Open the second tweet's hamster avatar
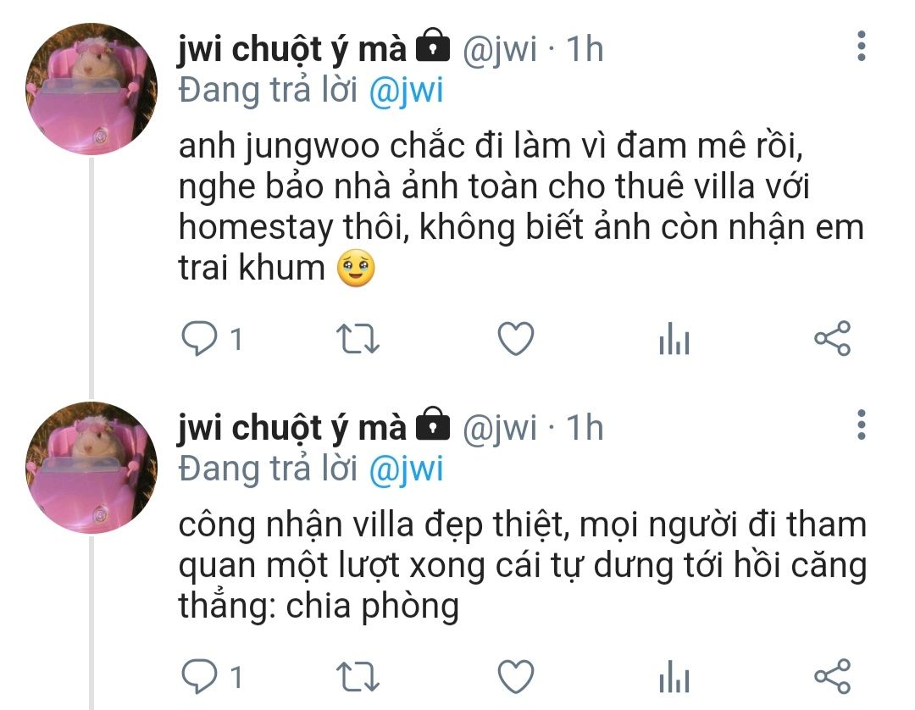 click(91, 468)
